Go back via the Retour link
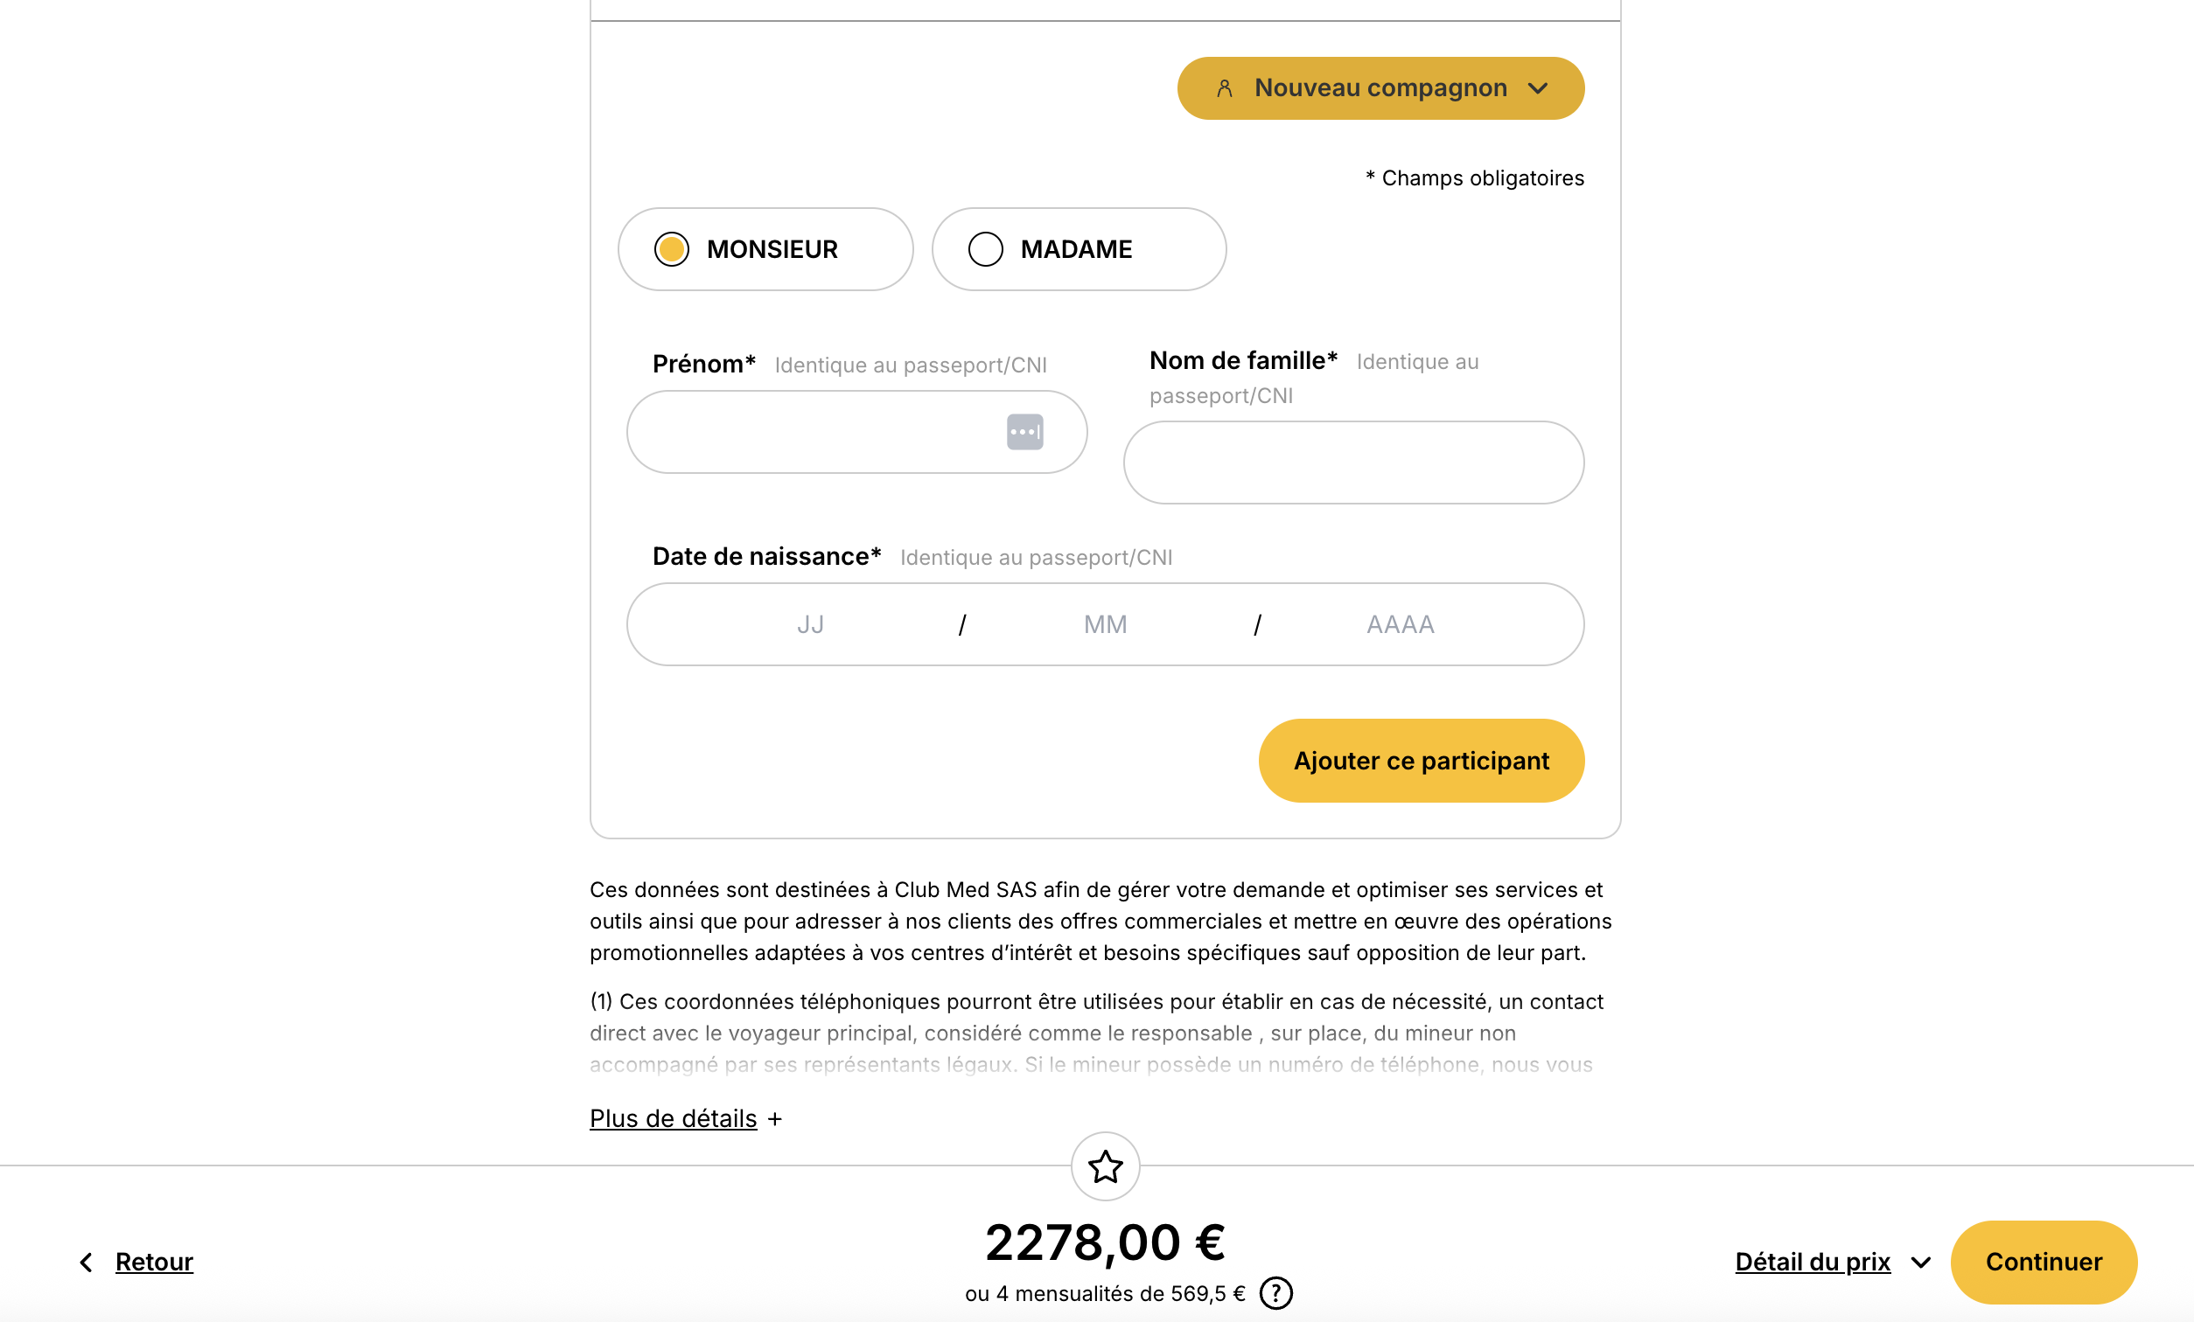Screen dimensions: 2194x1322 coord(154,1262)
